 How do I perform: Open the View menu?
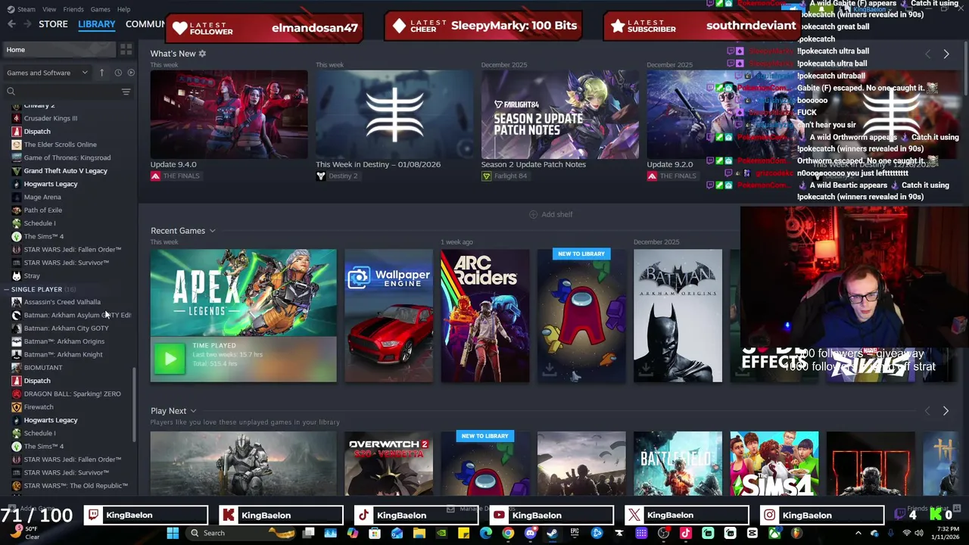(x=49, y=9)
